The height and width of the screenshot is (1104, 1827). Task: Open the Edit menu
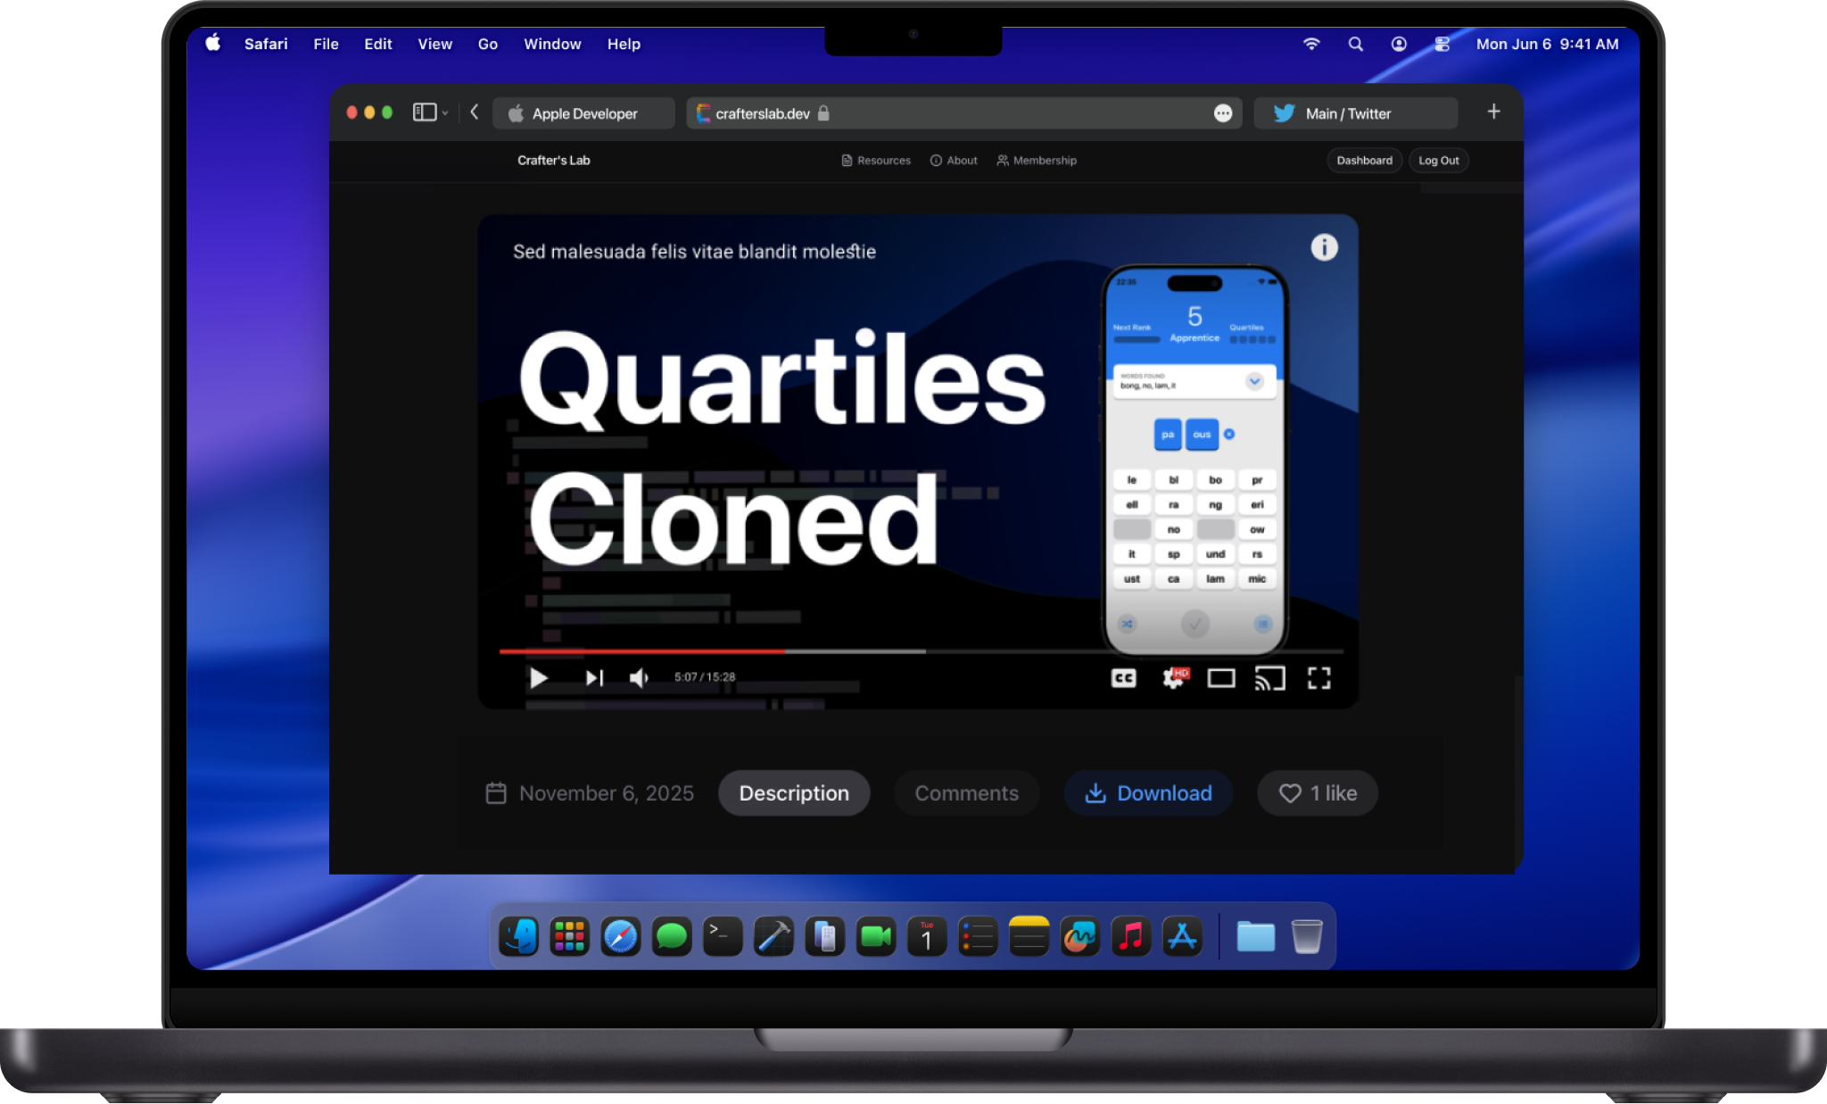pos(377,44)
